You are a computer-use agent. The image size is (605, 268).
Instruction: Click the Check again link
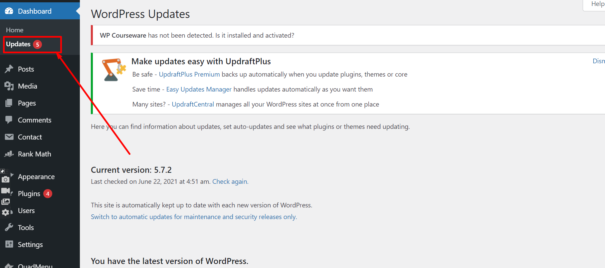230,181
